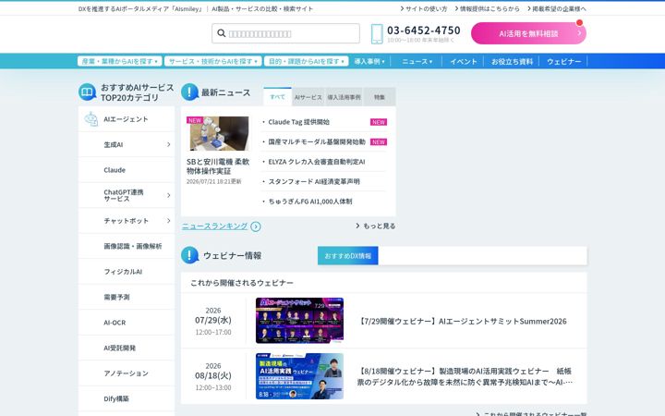Open AIエージェントサミット webinar thumbnail

click(299, 321)
